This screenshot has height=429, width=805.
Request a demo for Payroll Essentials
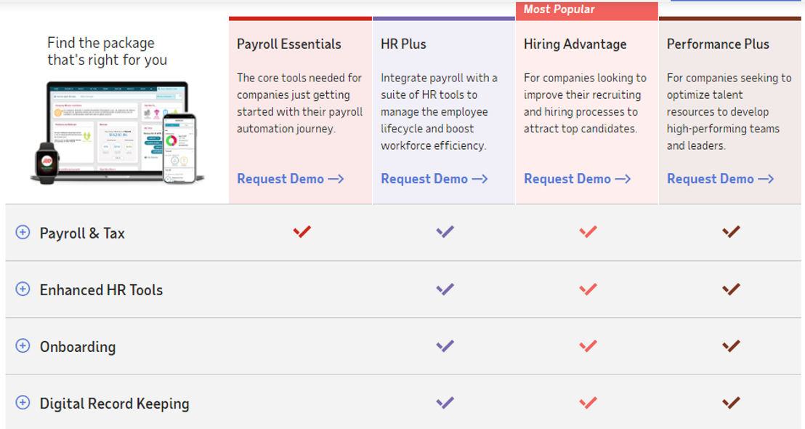tap(290, 179)
